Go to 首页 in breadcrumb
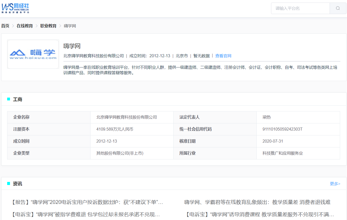This screenshot has width=347, height=220. click(x=5, y=26)
